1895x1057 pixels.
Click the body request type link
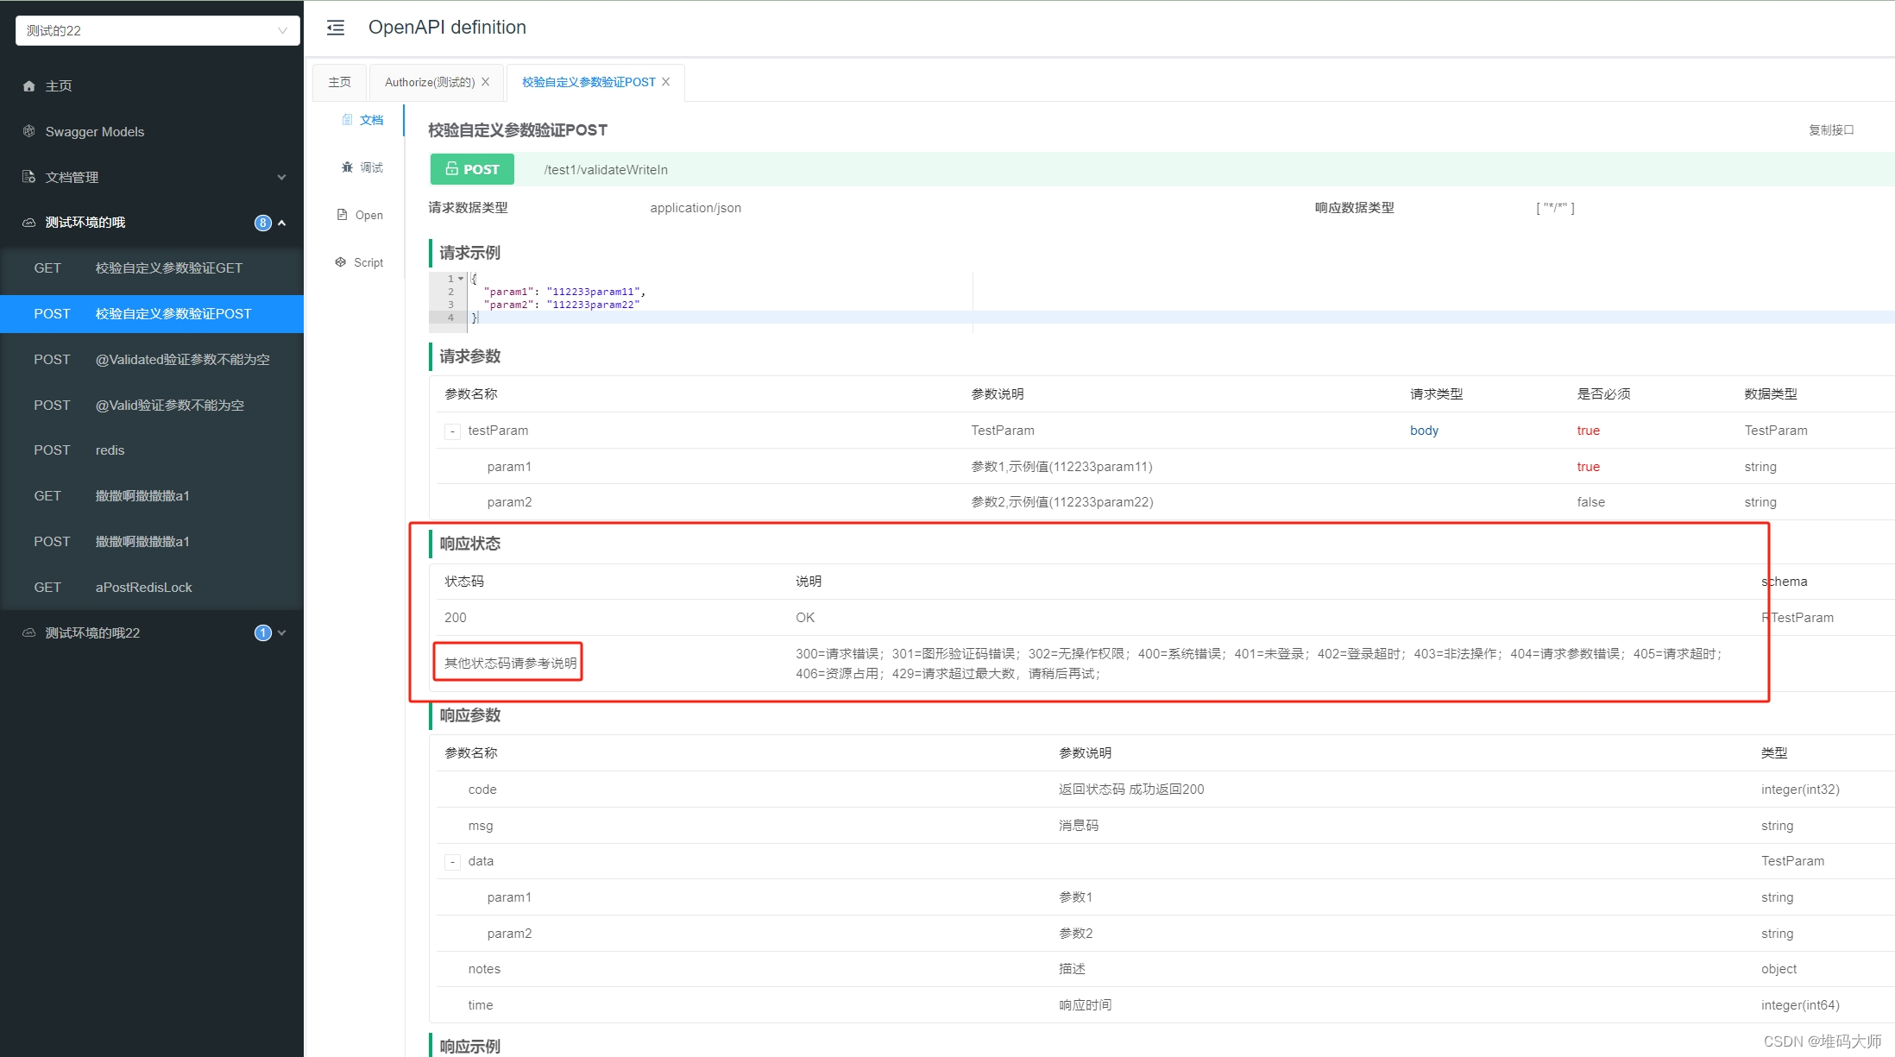click(1424, 431)
